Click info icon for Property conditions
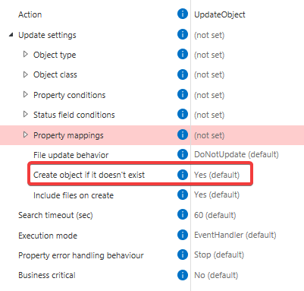The width and height of the screenshot is (304, 291). coord(183,94)
